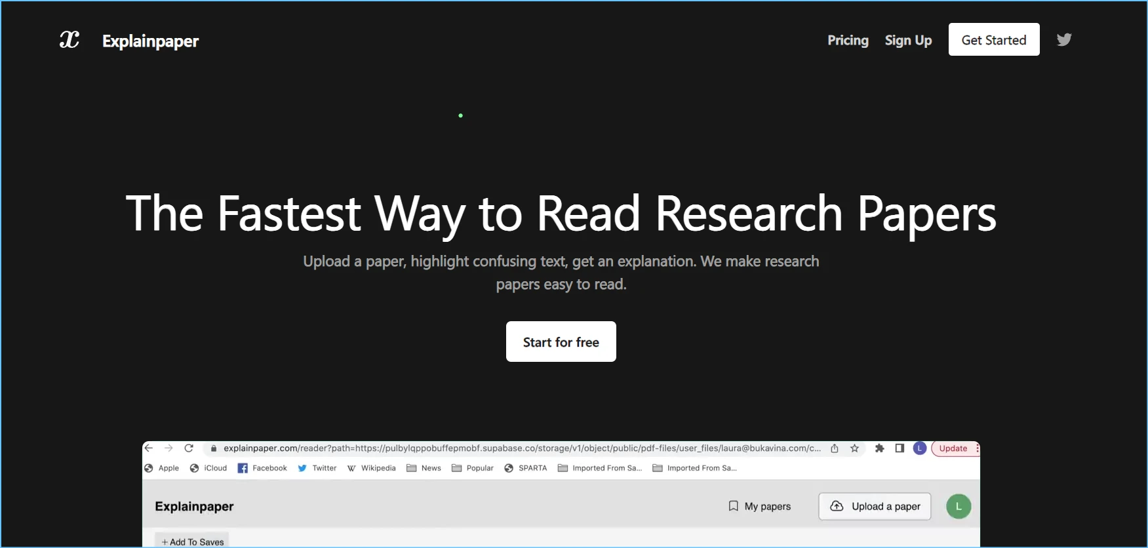Click the lock icon in the address bar
This screenshot has width=1148, height=548.
(214, 448)
